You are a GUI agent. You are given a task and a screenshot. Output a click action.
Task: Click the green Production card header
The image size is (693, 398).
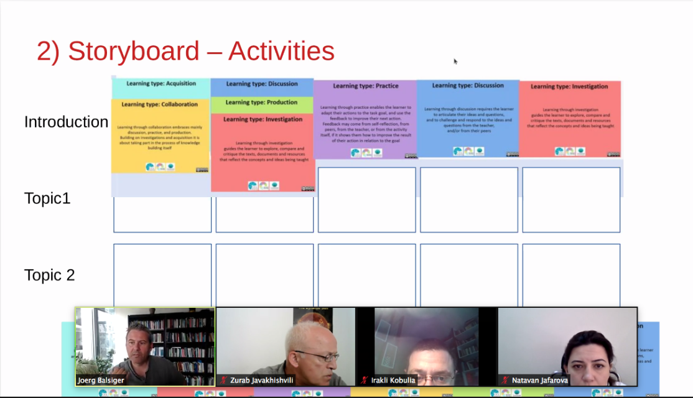(261, 103)
